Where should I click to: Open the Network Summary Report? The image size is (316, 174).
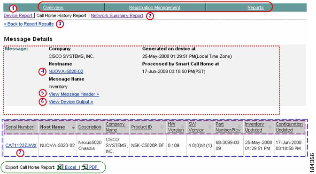(x=117, y=16)
